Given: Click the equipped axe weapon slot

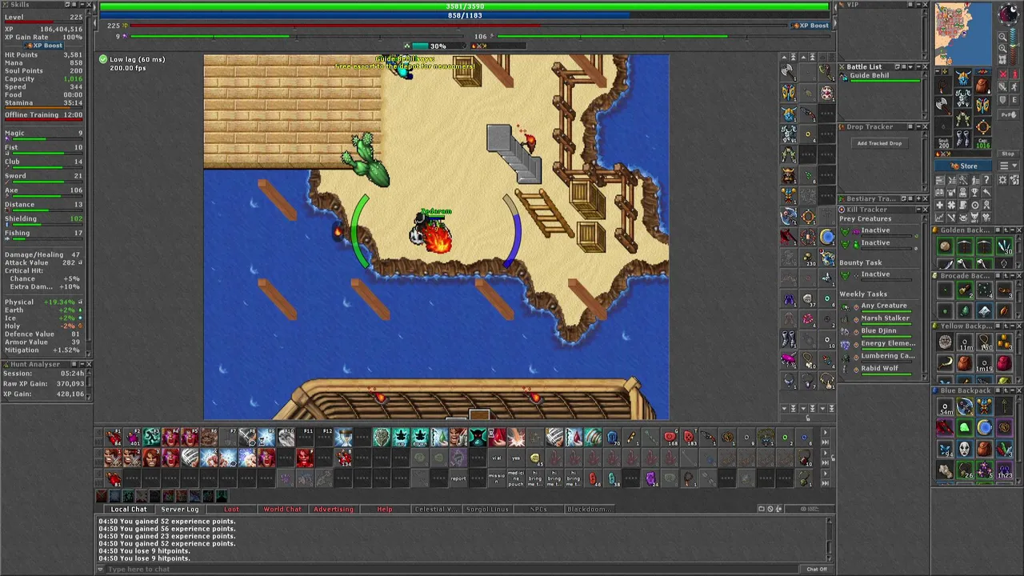Looking at the screenshot, I should (943, 106).
